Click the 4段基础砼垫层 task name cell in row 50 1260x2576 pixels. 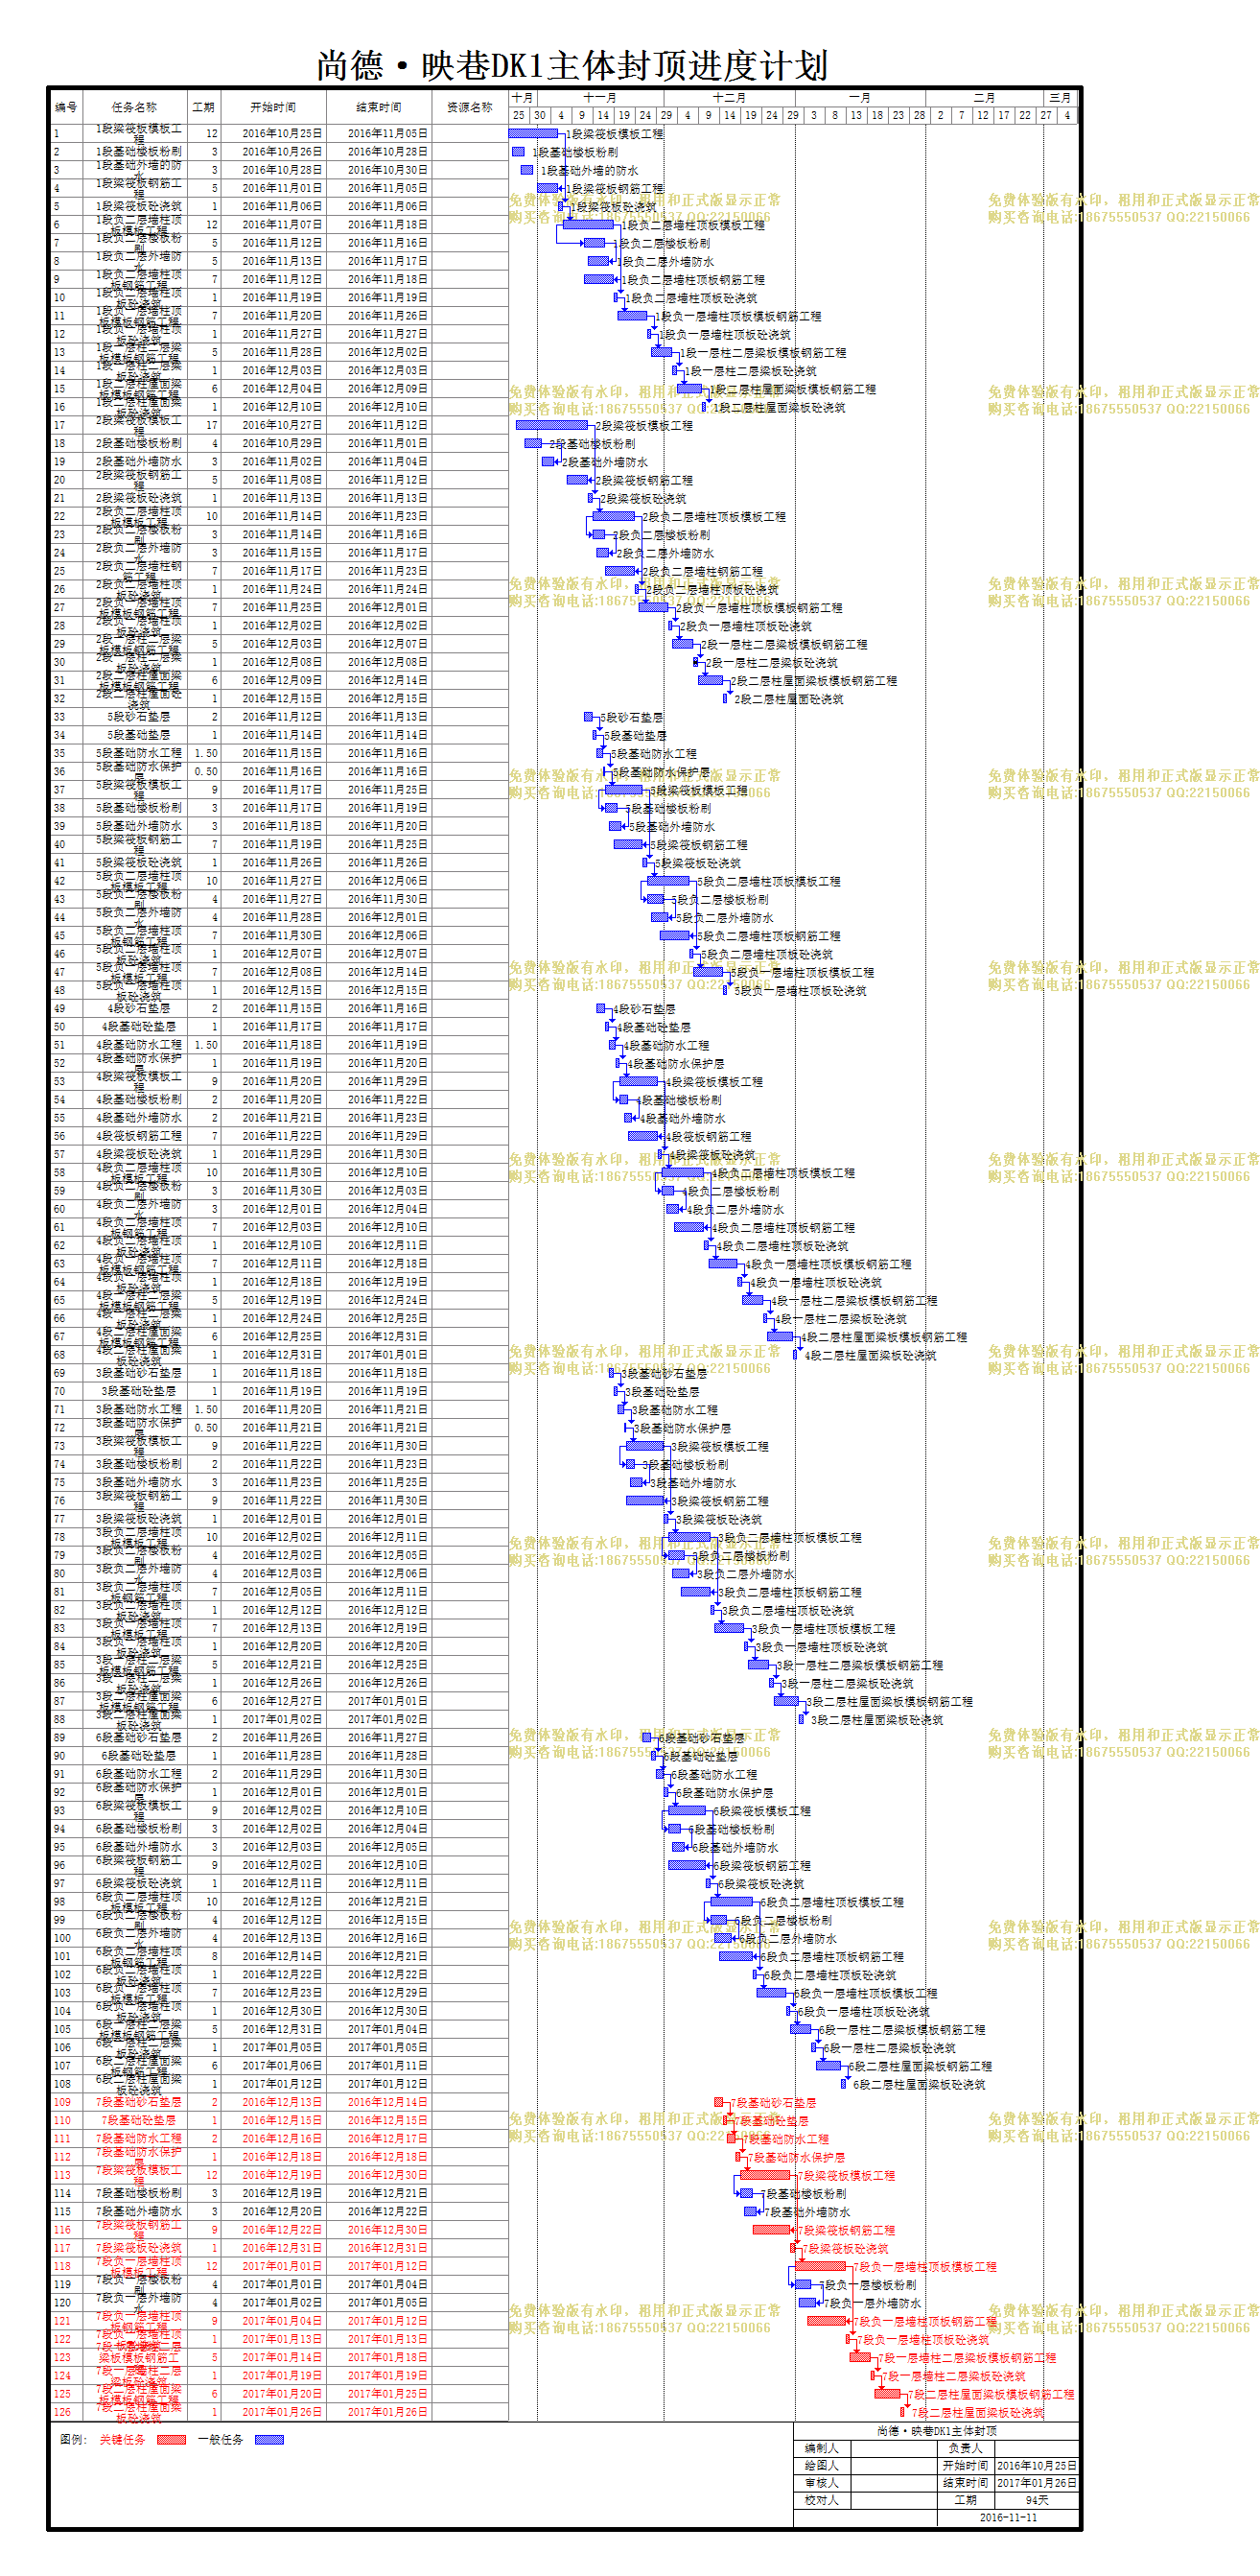click(134, 1026)
